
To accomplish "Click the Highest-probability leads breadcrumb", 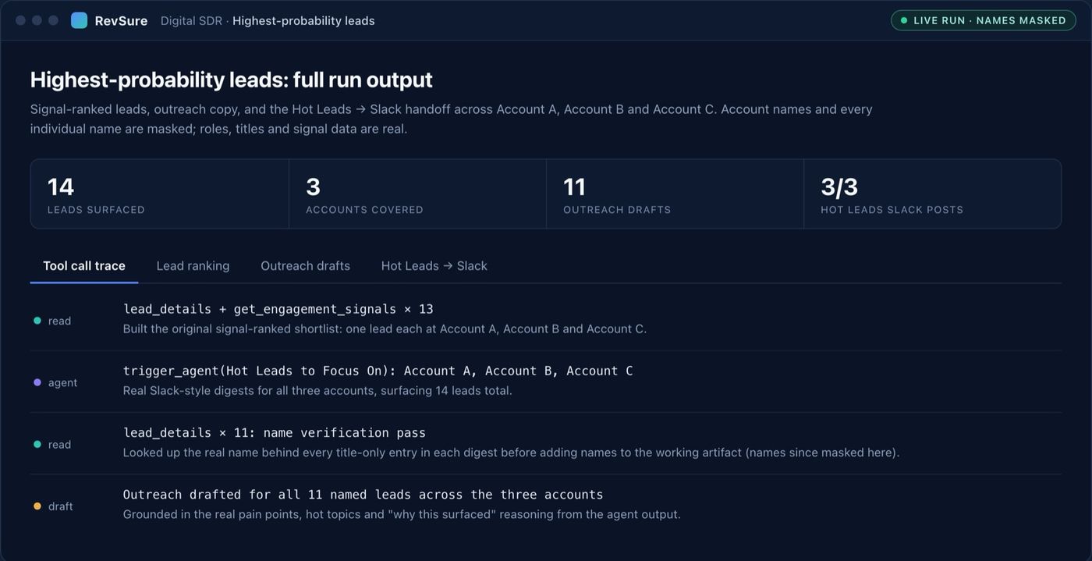I will tap(303, 20).
